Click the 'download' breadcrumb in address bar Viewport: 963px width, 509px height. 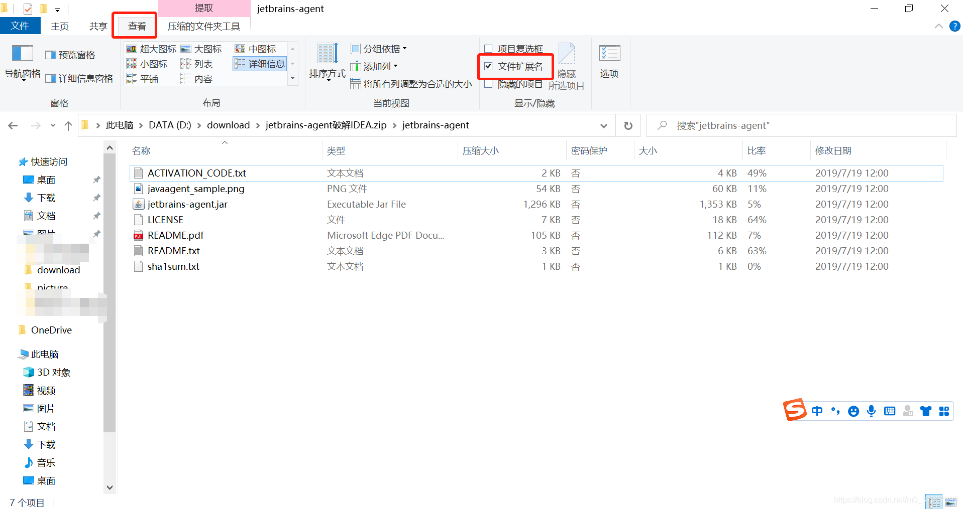coord(228,125)
